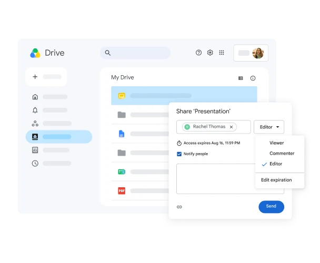The image size is (320, 263).
Task: Show details info icon in My Drive
Action: click(x=253, y=78)
